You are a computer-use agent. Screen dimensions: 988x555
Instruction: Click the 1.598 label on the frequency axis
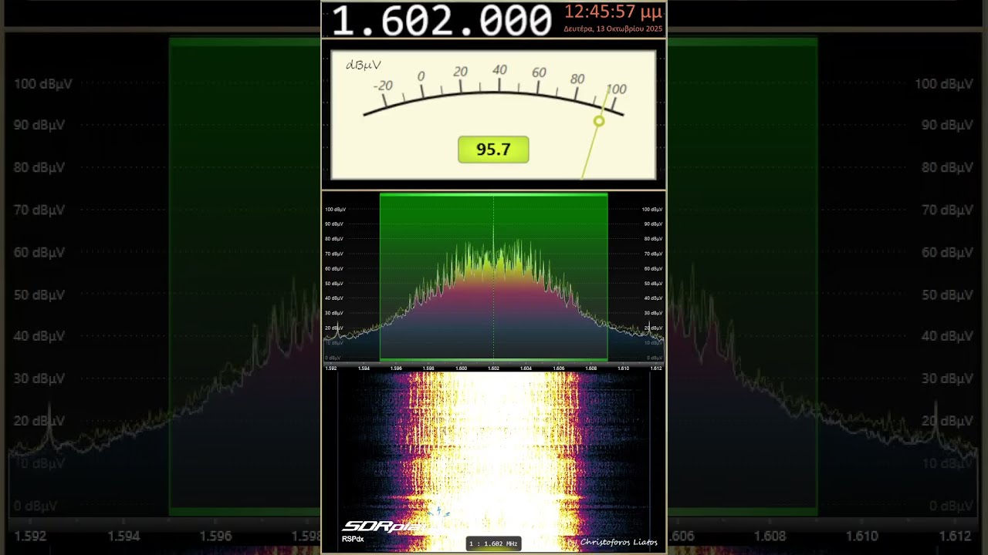tap(428, 368)
